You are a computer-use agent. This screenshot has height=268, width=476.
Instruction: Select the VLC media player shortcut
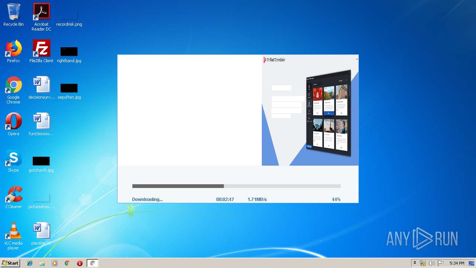point(13,236)
